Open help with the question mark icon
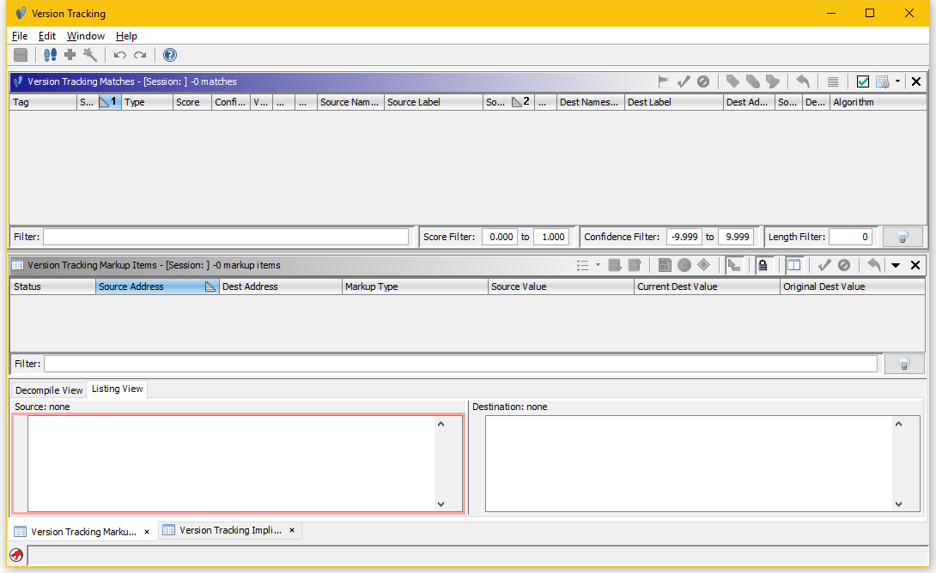Screen dimensions: 936x573 pos(170,55)
